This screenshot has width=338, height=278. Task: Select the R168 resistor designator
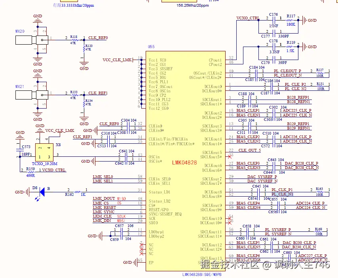pyautogui.click(x=318, y=229)
